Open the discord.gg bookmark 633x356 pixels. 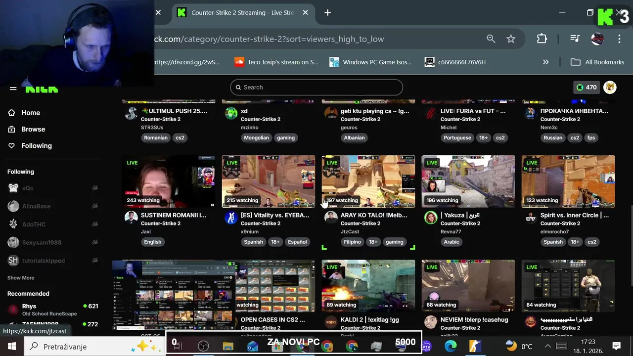[187, 62]
